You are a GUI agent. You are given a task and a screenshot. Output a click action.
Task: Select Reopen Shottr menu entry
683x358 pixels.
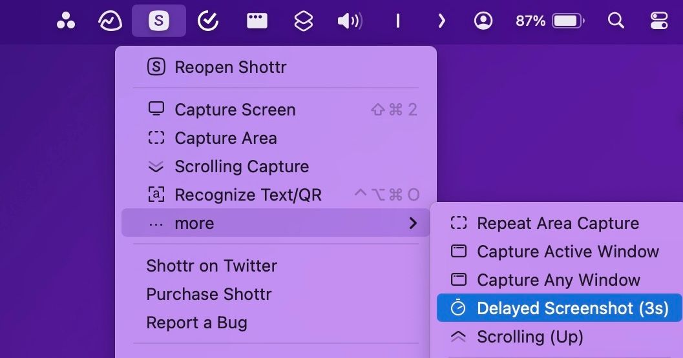(230, 67)
